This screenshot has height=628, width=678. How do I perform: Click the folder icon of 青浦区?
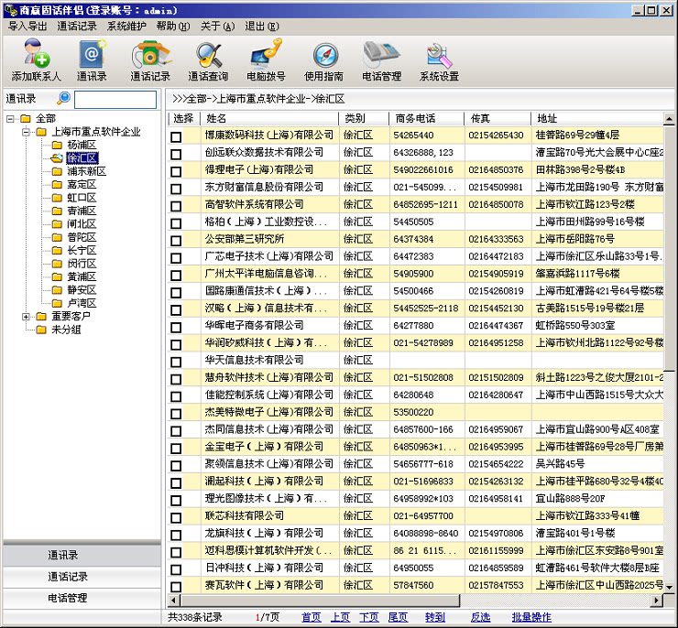(x=57, y=211)
